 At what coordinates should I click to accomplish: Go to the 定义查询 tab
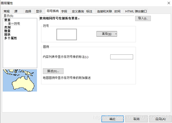pyautogui.click(x=78, y=11)
